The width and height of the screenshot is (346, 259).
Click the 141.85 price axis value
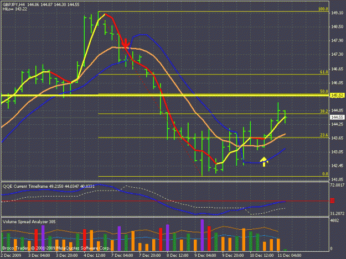pos(337,179)
